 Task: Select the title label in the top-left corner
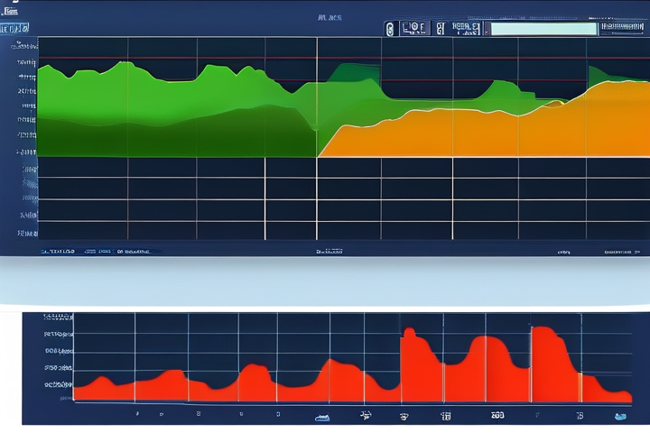tap(11, 10)
